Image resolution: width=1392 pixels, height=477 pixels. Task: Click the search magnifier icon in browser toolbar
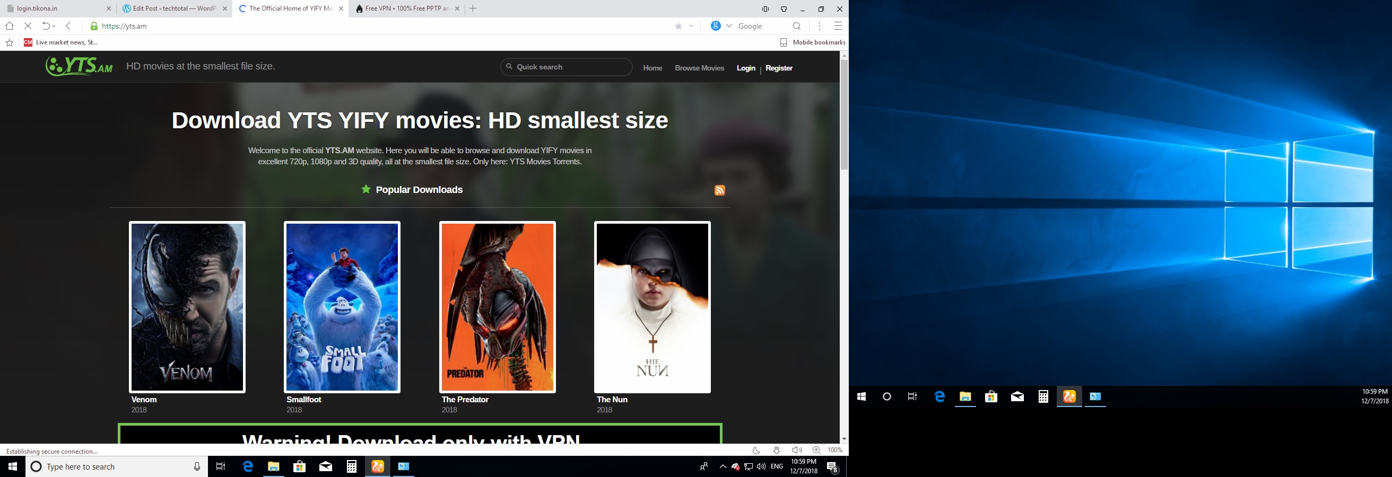[796, 26]
